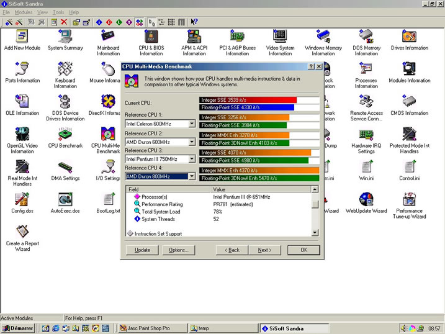This screenshot has width=445, height=334.
Task: Open the Win.ini file icon
Action: [x=366, y=171]
